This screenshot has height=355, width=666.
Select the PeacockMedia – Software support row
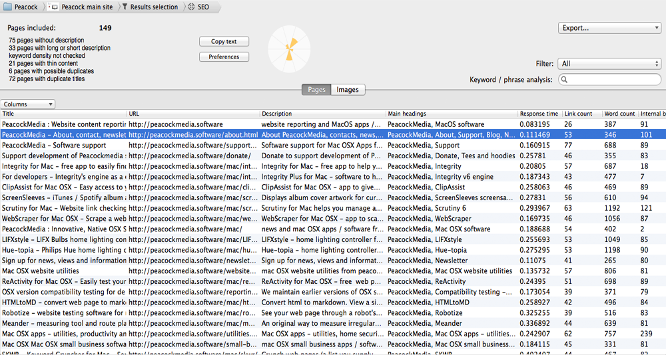(63, 145)
